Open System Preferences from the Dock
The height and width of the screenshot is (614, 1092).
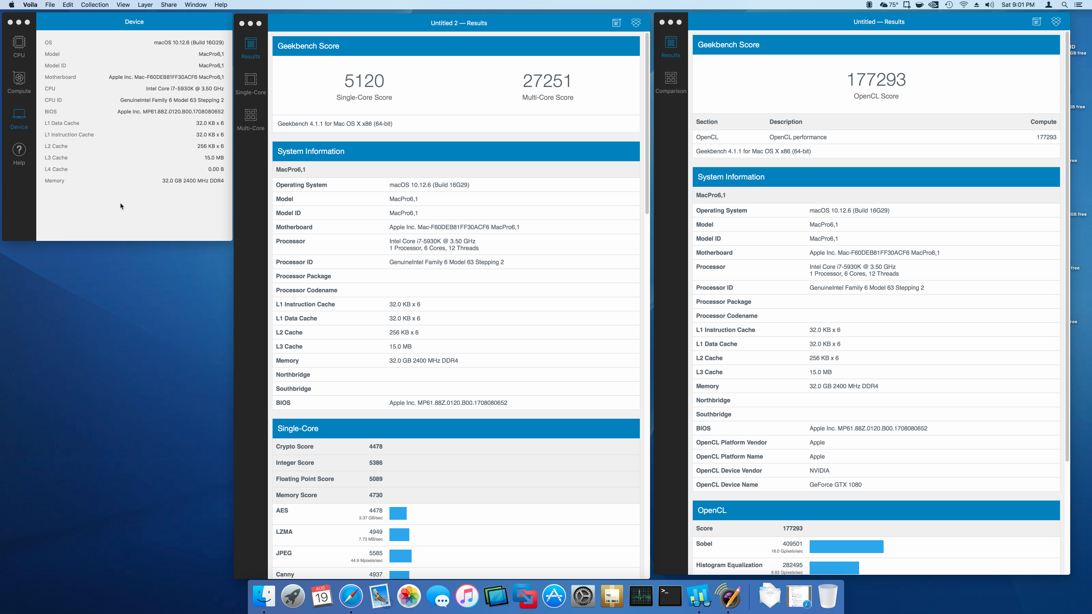pyautogui.click(x=583, y=596)
